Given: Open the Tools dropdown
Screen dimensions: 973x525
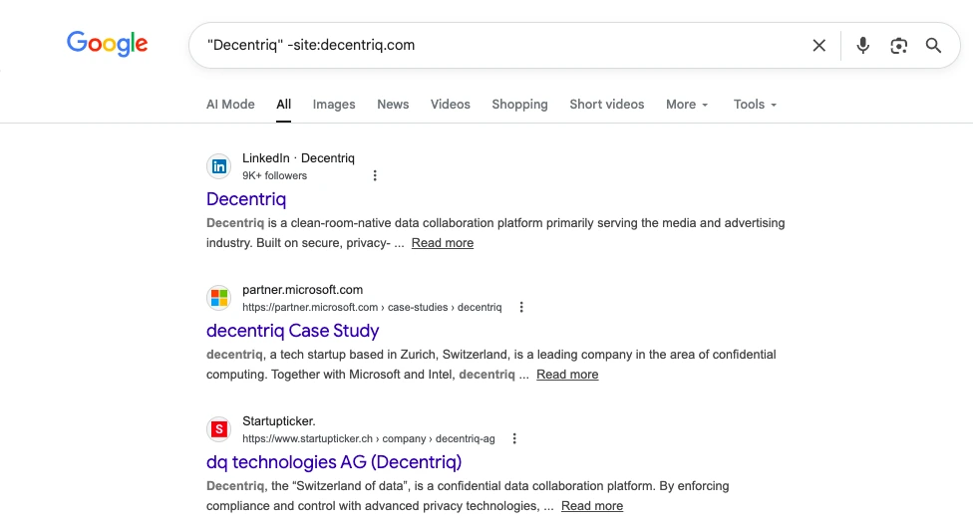Looking at the screenshot, I should click(754, 105).
